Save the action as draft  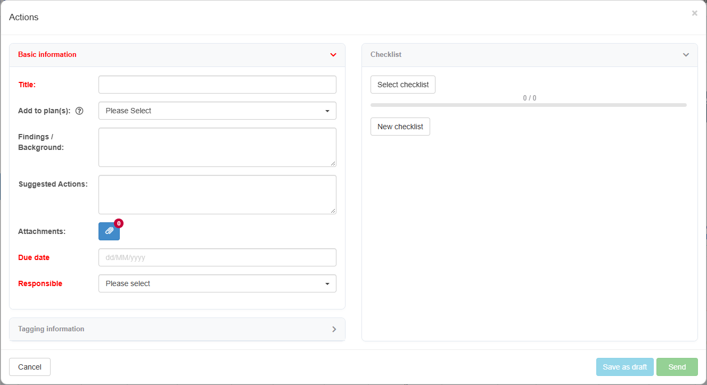(x=625, y=367)
